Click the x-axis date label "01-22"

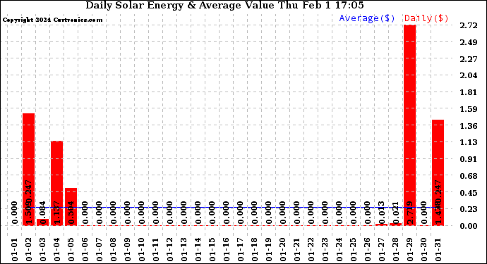pos(311,250)
